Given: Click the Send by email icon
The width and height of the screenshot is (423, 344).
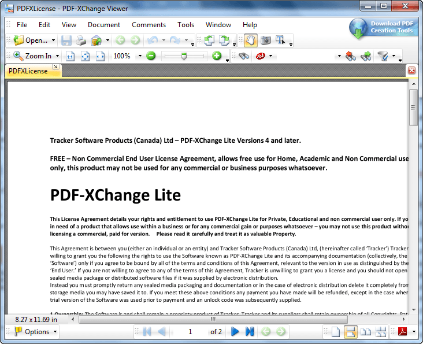Looking at the screenshot, I should click(x=97, y=40).
